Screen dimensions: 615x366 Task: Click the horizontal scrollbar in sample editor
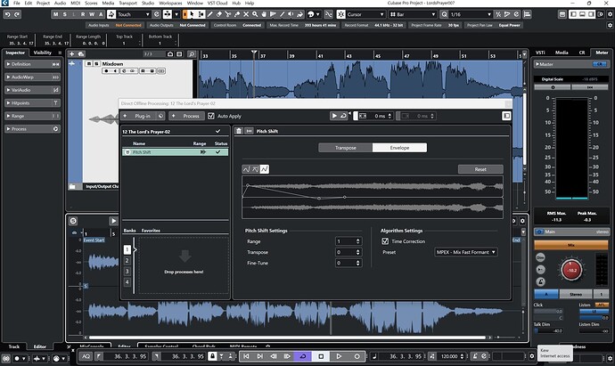pos(287,338)
